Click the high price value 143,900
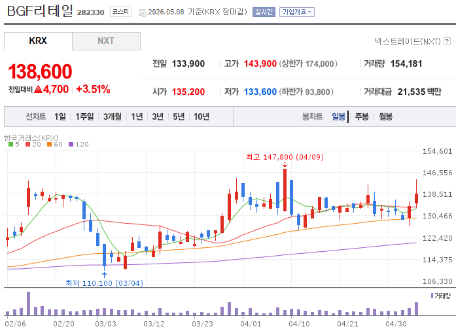The image size is (456, 331). click(260, 63)
